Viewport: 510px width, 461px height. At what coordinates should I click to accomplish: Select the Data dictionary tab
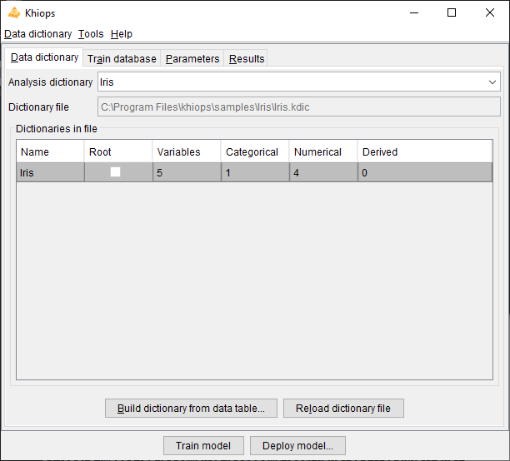45,57
